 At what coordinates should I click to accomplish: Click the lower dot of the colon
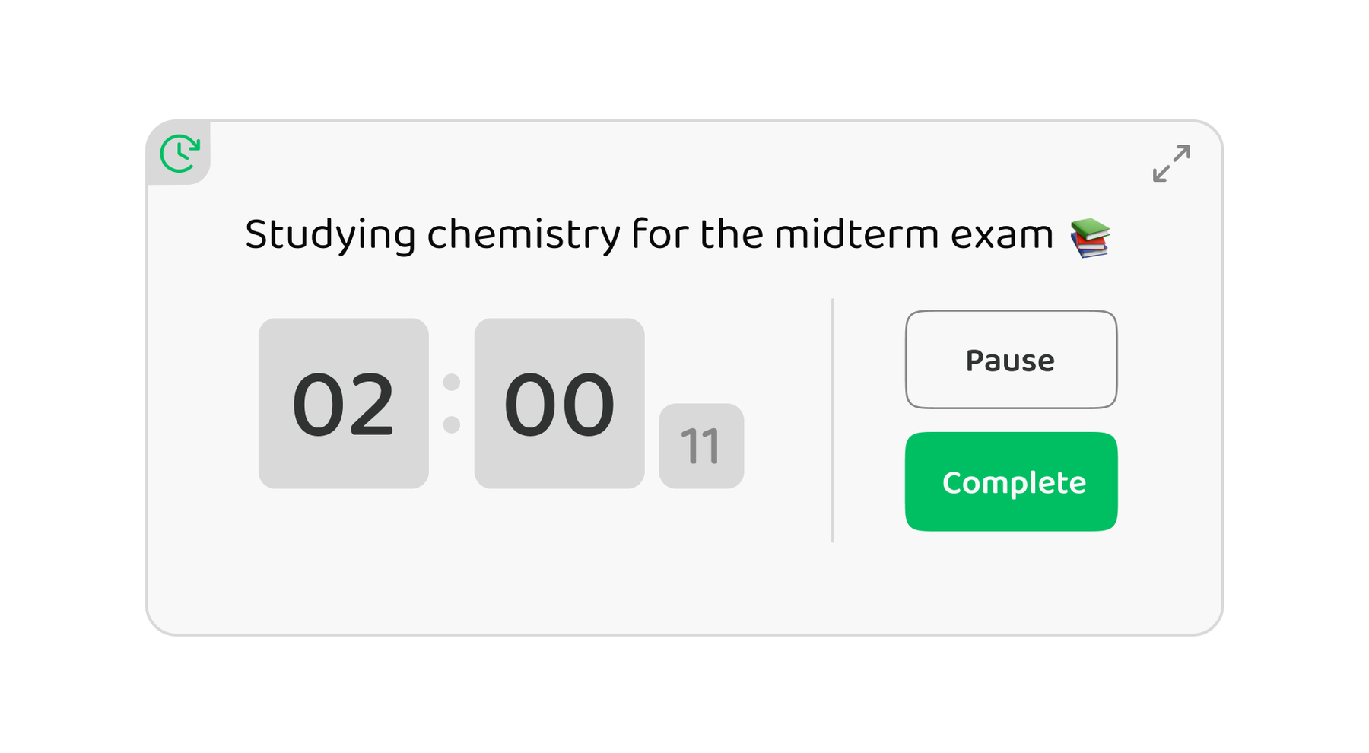[452, 424]
